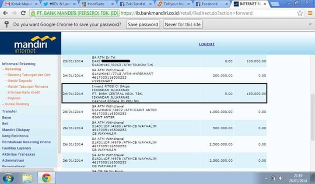The width and height of the screenshot is (315, 184).
Task: Open Informasi Kartu Kredit link
Action: pyautogui.click(x=24, y=92)
